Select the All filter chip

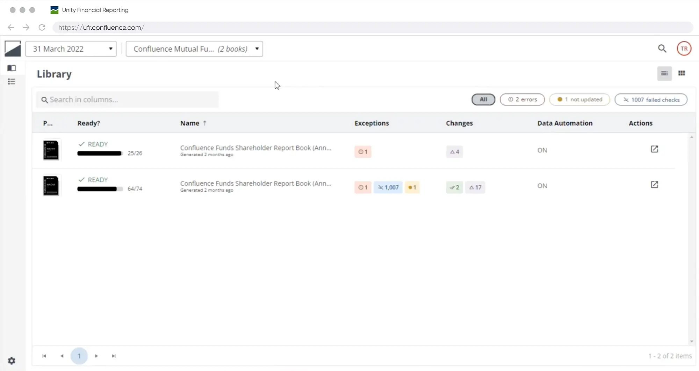point(483,99)
